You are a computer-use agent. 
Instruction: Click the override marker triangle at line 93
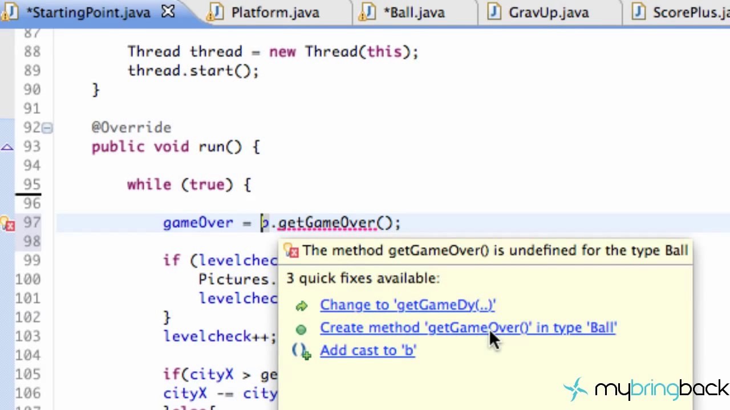pyautogui.click(x=7, y=147)
